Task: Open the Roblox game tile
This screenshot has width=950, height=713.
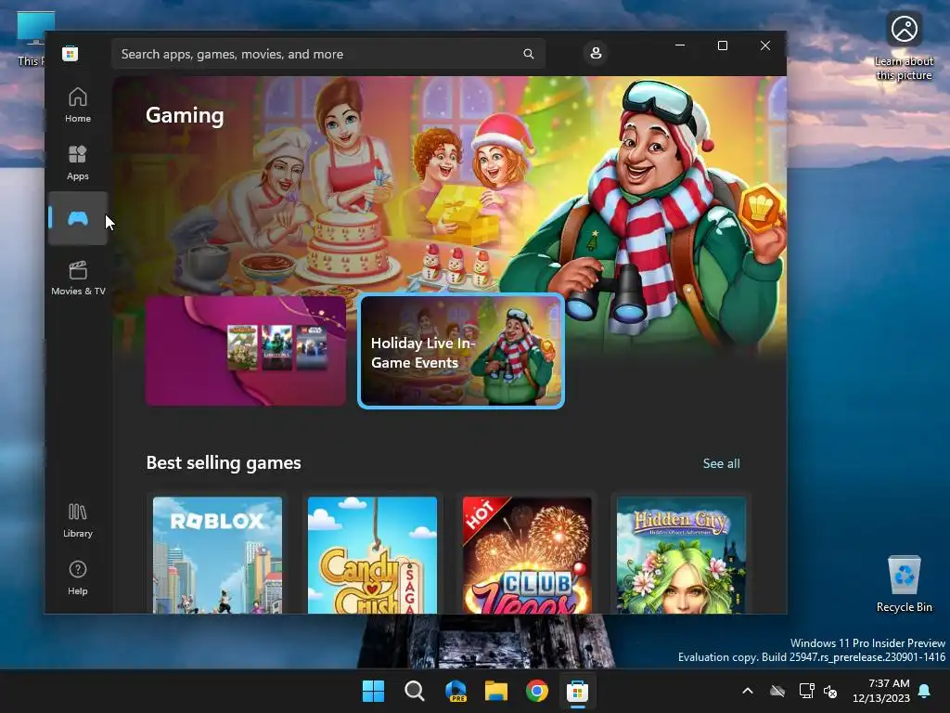Action: pos(217,555)
